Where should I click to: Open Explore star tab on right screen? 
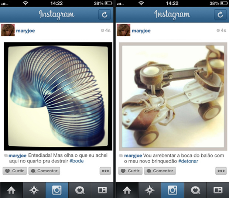[150, 190]
